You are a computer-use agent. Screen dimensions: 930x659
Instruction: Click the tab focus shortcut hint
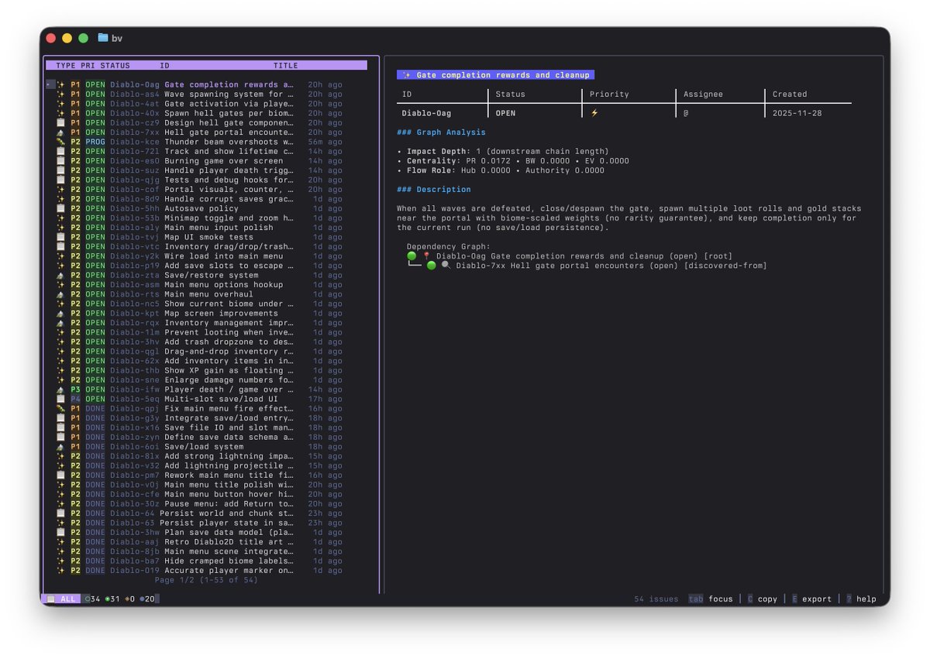[711, 599]
